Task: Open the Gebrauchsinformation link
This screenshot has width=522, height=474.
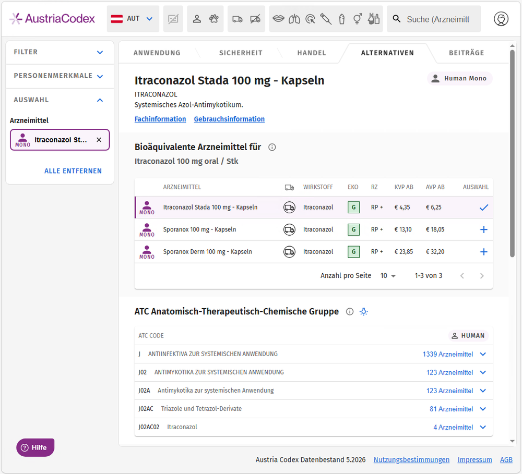Action: coord(229,119)
